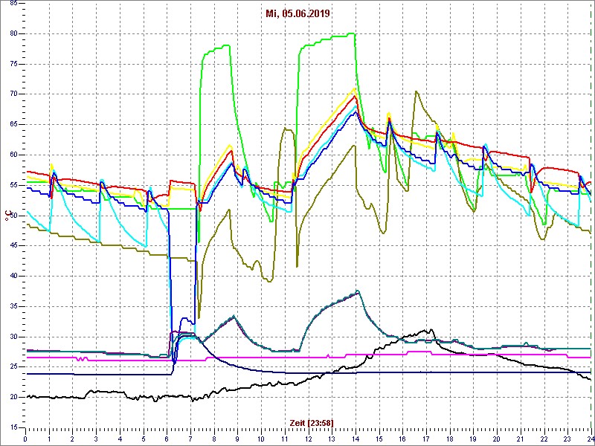Screen dimensions: 595x446
Task: Click hour 10 on the time axis
Action: point(261,439)
